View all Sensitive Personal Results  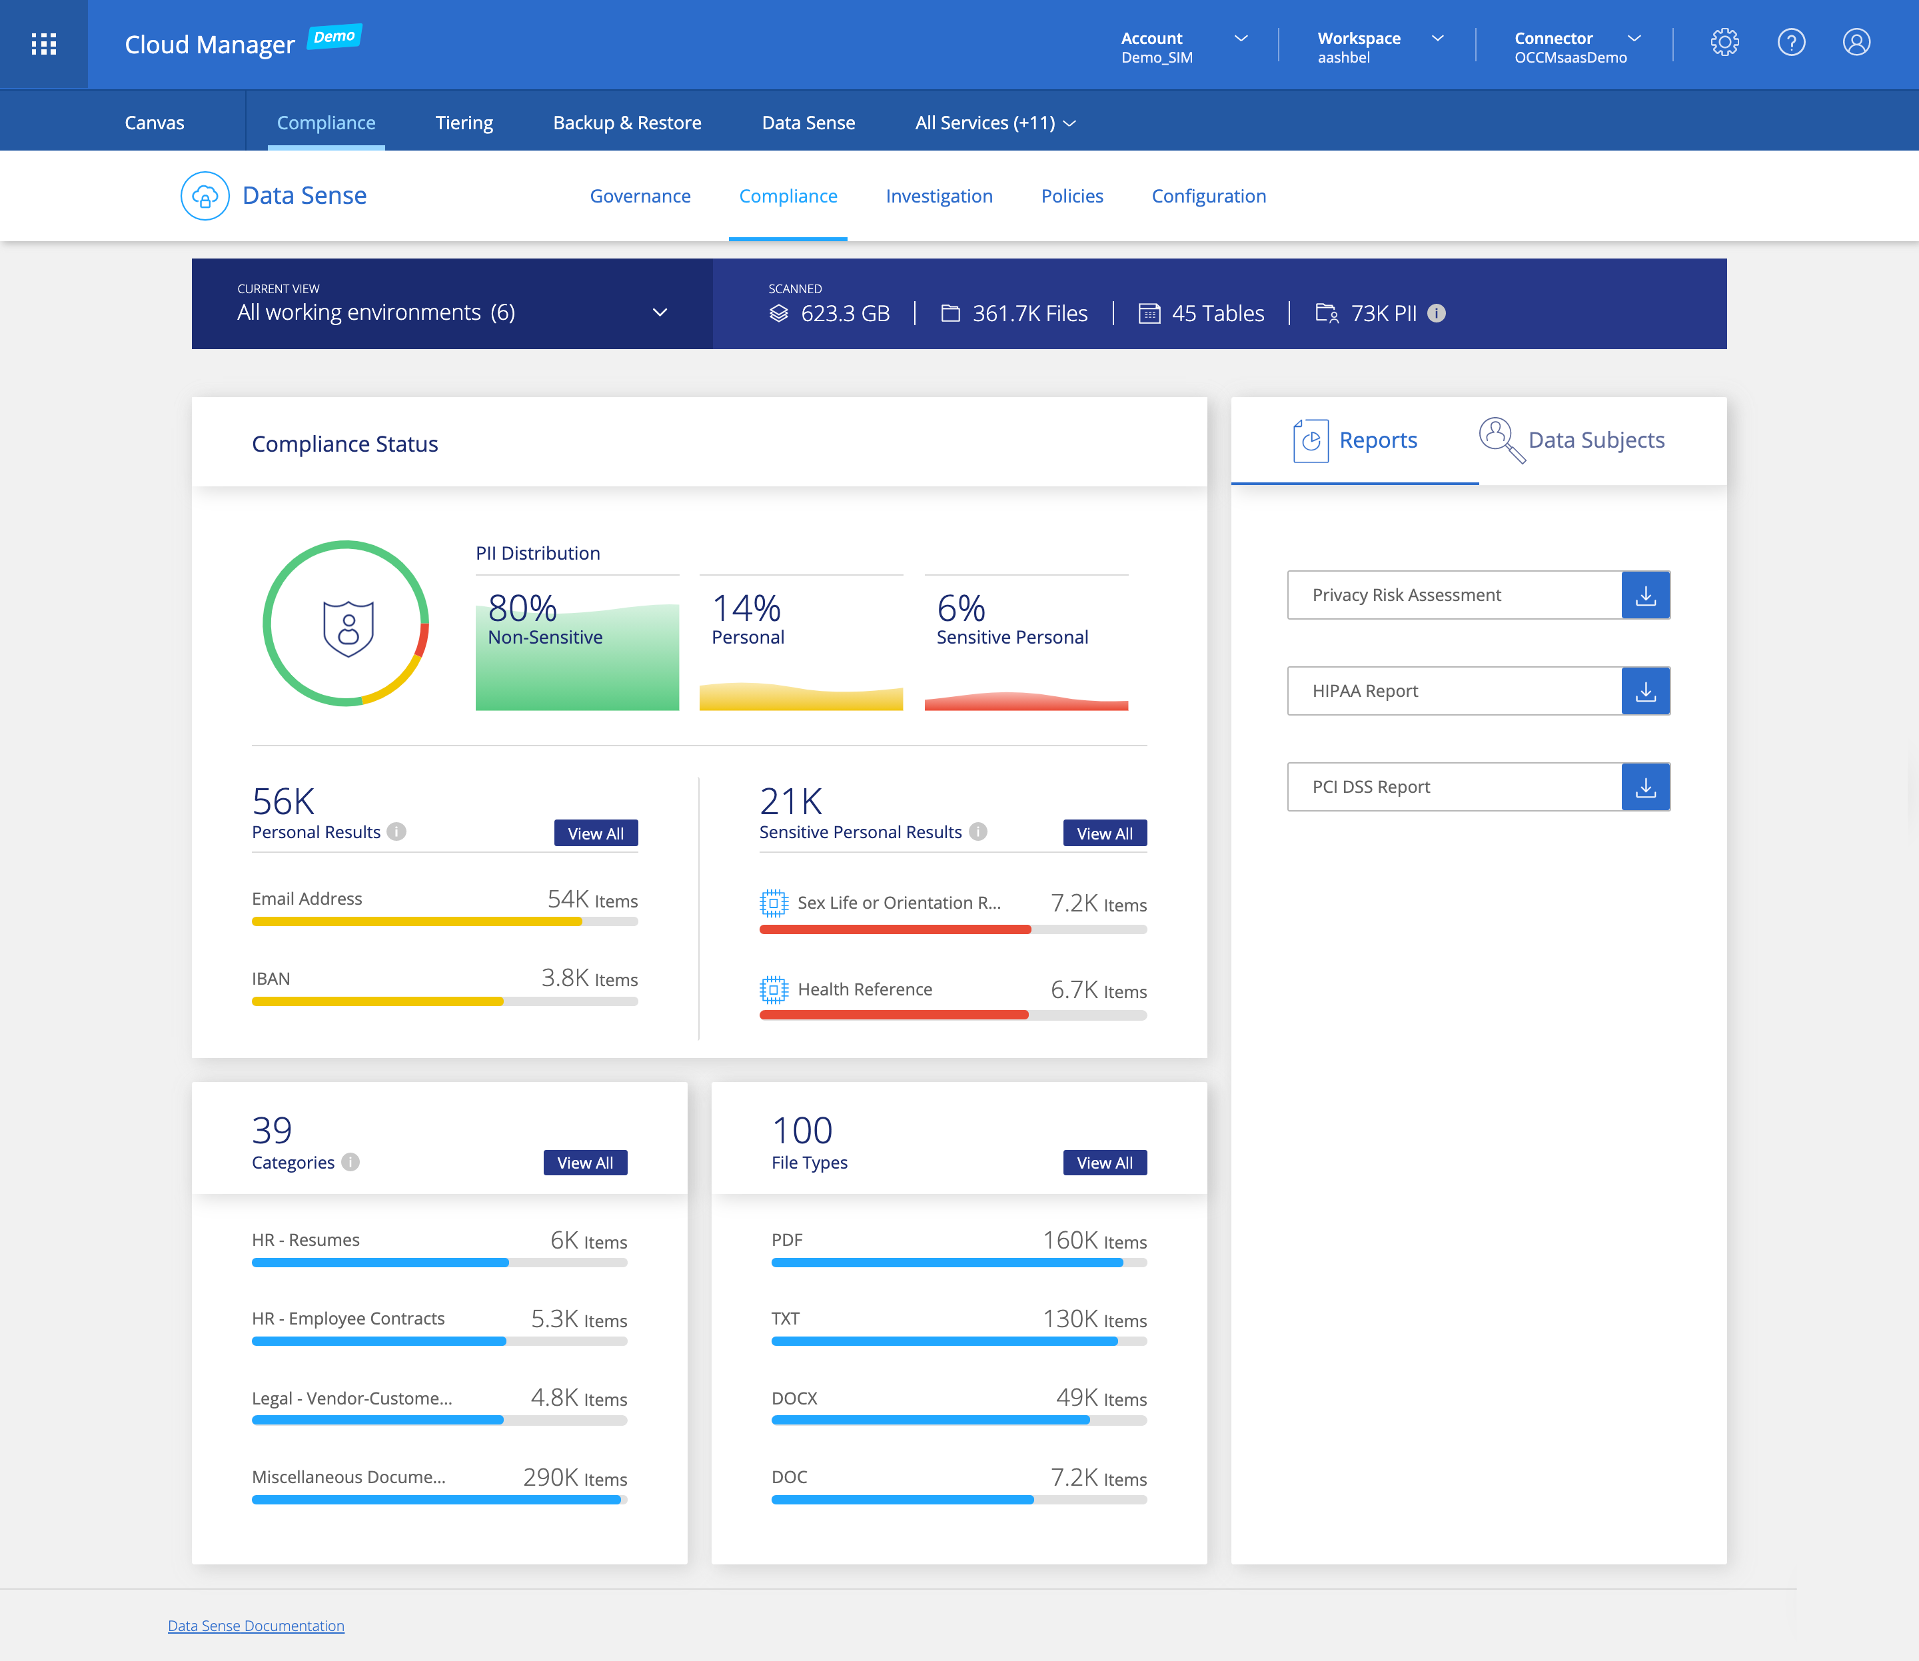point(1104,833)
